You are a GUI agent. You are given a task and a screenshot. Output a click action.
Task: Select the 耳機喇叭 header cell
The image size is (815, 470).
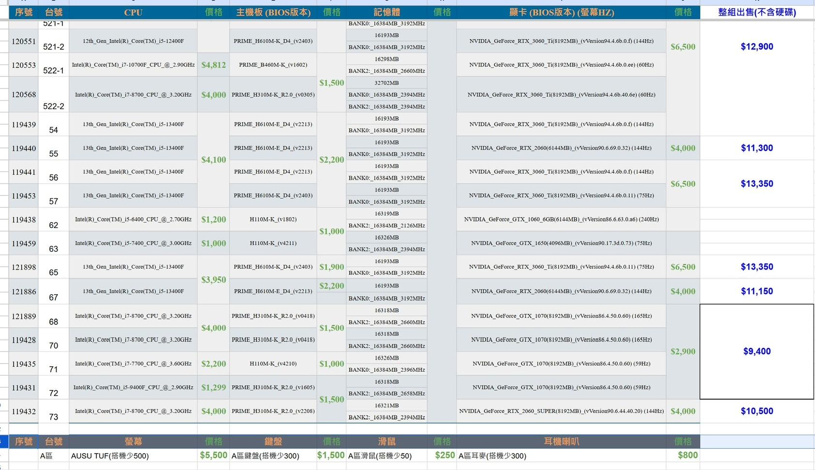(561, 441)
